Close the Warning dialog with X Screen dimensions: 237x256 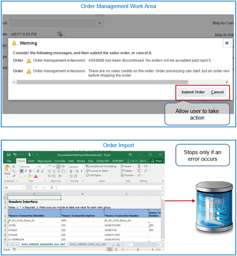tap(227, 43)
